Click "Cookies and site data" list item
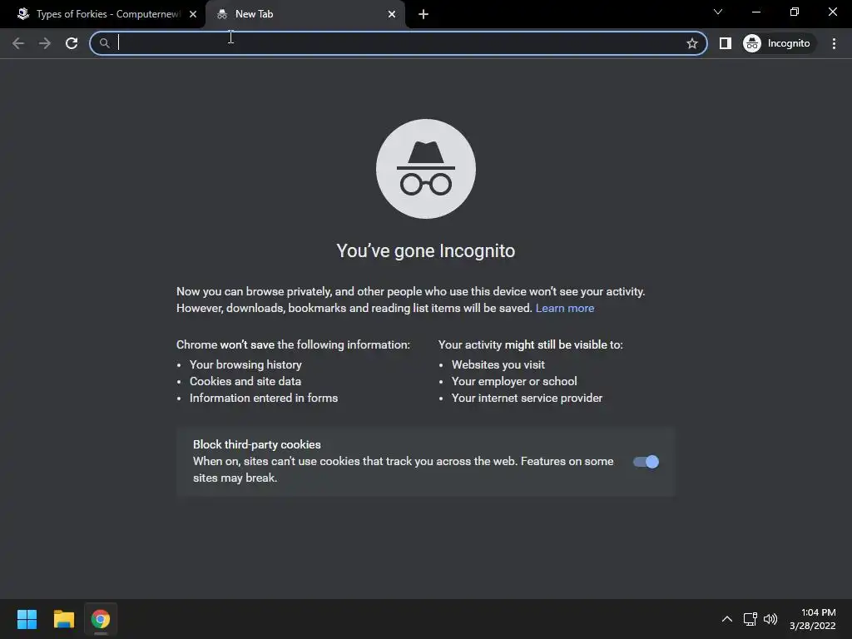 pyautogui.click(x=245, y=381)
